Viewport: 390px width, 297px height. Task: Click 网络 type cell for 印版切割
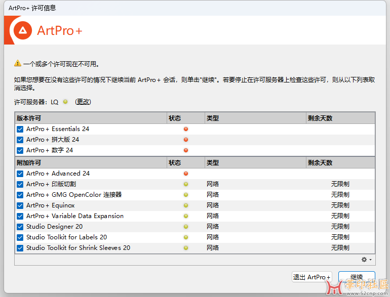pos(213,184)
